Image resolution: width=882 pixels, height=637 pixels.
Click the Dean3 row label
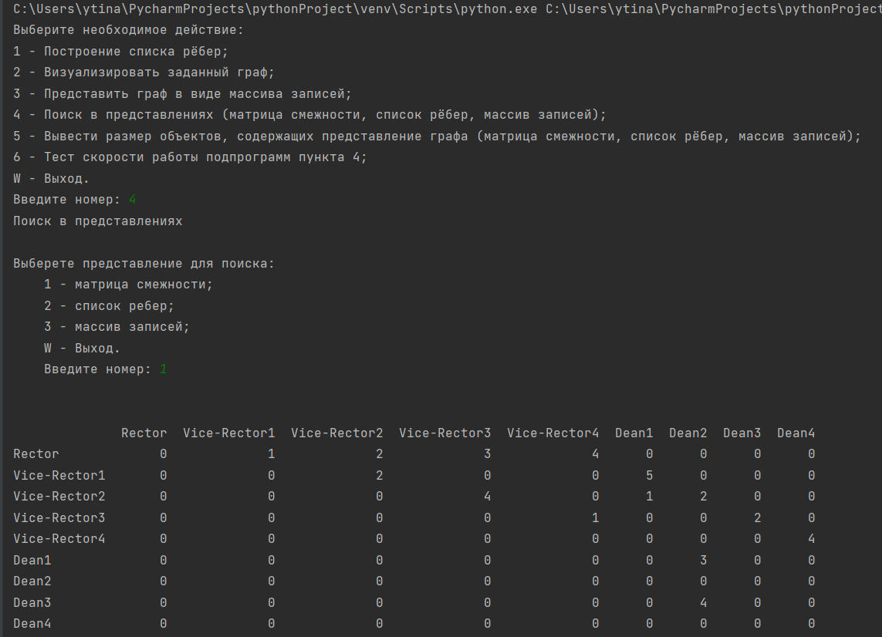[32, 603]
